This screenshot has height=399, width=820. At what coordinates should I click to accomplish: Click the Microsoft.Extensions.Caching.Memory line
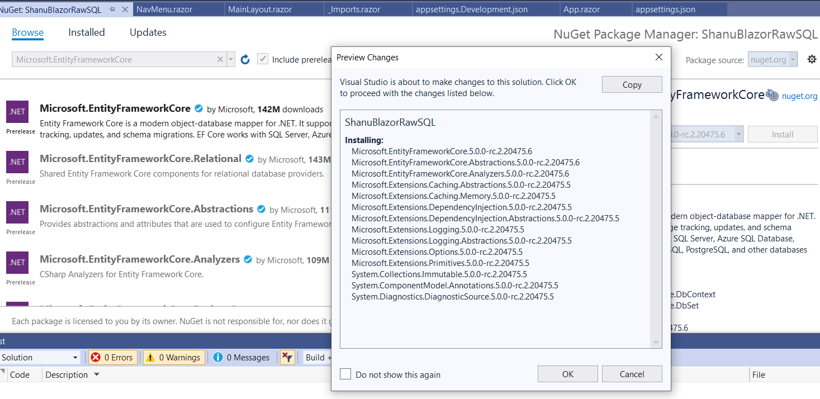tap(453, 196)
